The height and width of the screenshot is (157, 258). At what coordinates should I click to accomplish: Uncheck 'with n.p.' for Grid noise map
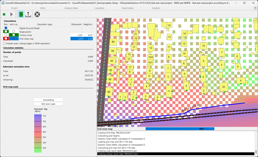pyautogui.click(x=14, y=39)
